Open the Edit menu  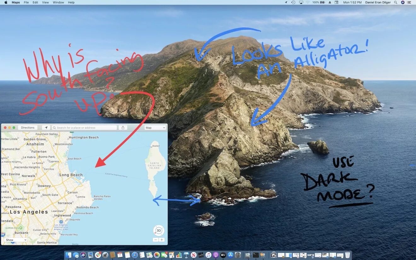pos(35,2)
